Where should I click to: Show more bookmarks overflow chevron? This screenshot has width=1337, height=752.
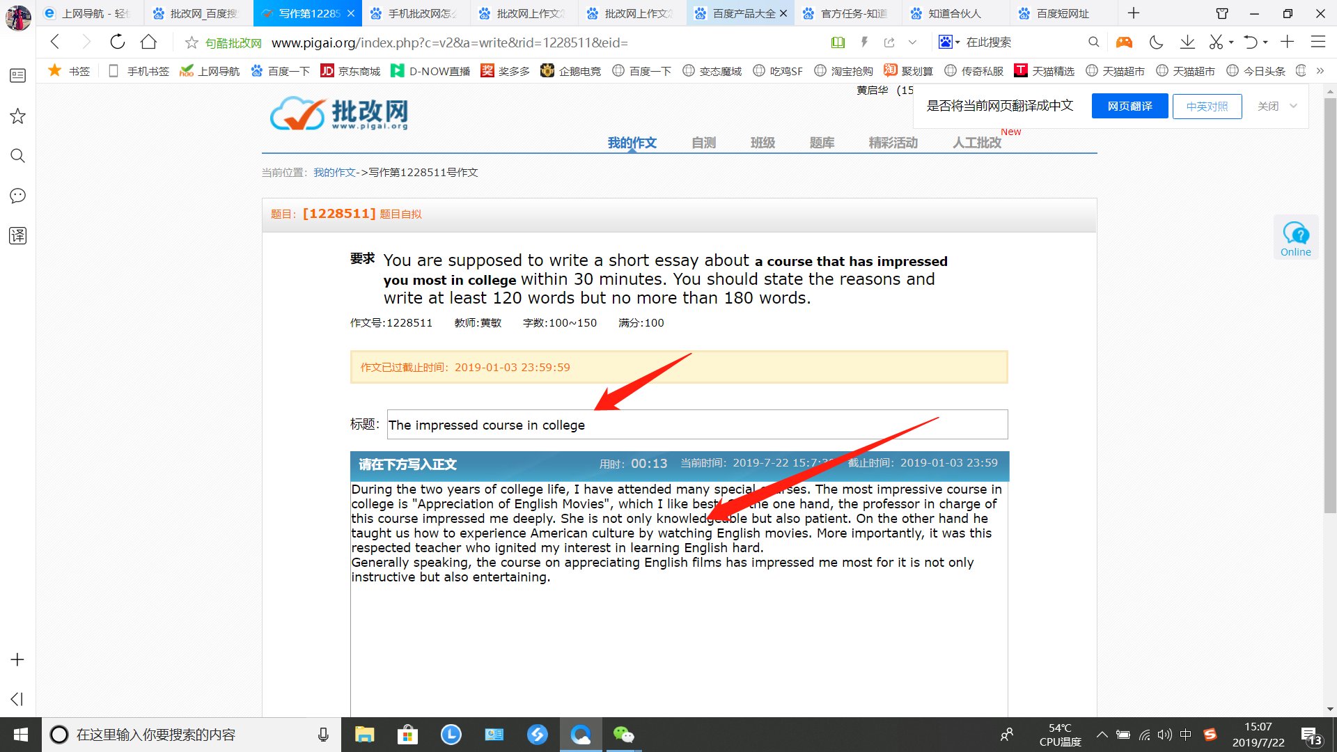pos(1320,70)
